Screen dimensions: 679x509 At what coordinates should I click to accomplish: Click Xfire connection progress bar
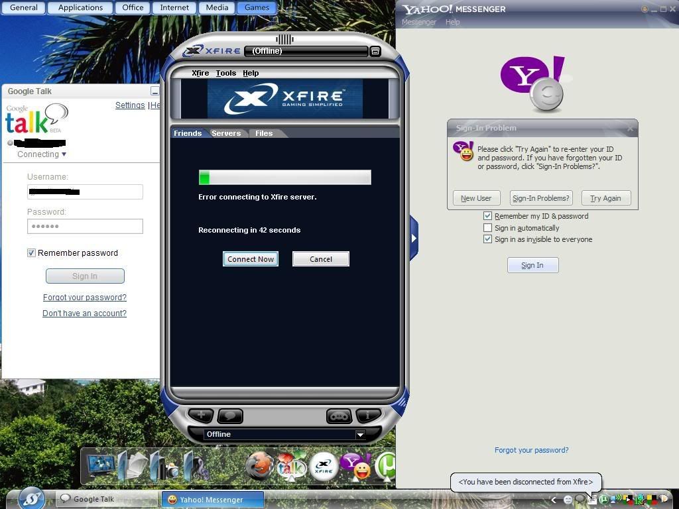pos(285,177)
